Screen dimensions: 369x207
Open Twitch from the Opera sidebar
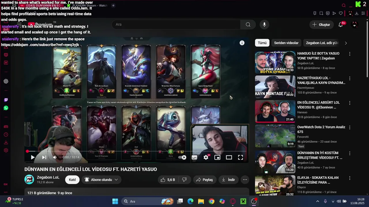(6, 100)
